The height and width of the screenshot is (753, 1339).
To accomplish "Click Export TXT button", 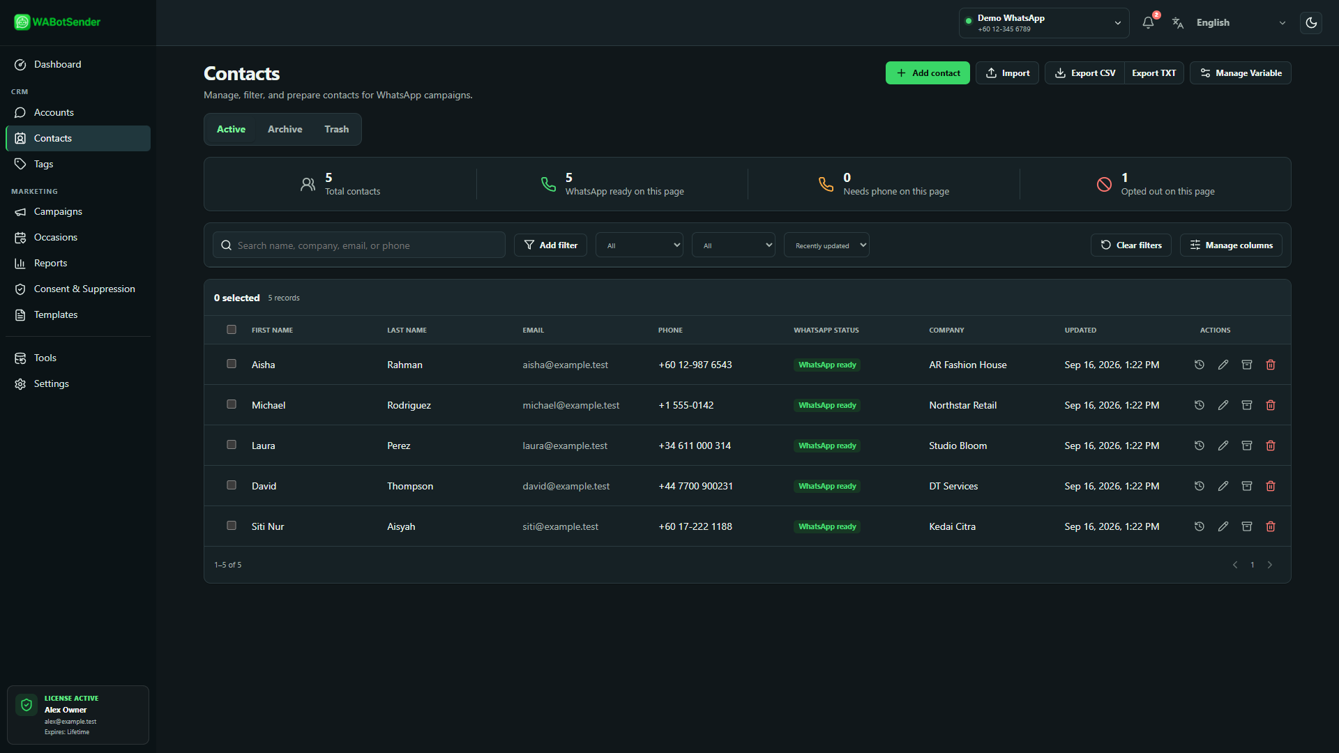I will (1154, 73).
